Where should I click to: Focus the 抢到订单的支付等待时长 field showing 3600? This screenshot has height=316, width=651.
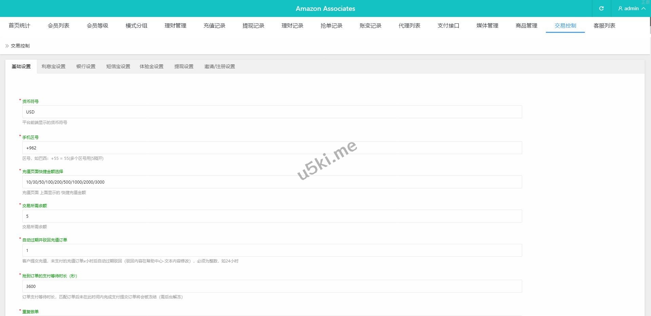(272, 286)
